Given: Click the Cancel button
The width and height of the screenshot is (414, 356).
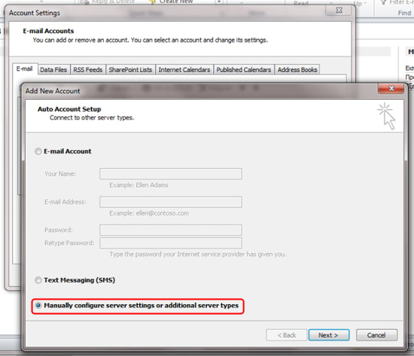Looking at the screenshot, I should (376, 335).
